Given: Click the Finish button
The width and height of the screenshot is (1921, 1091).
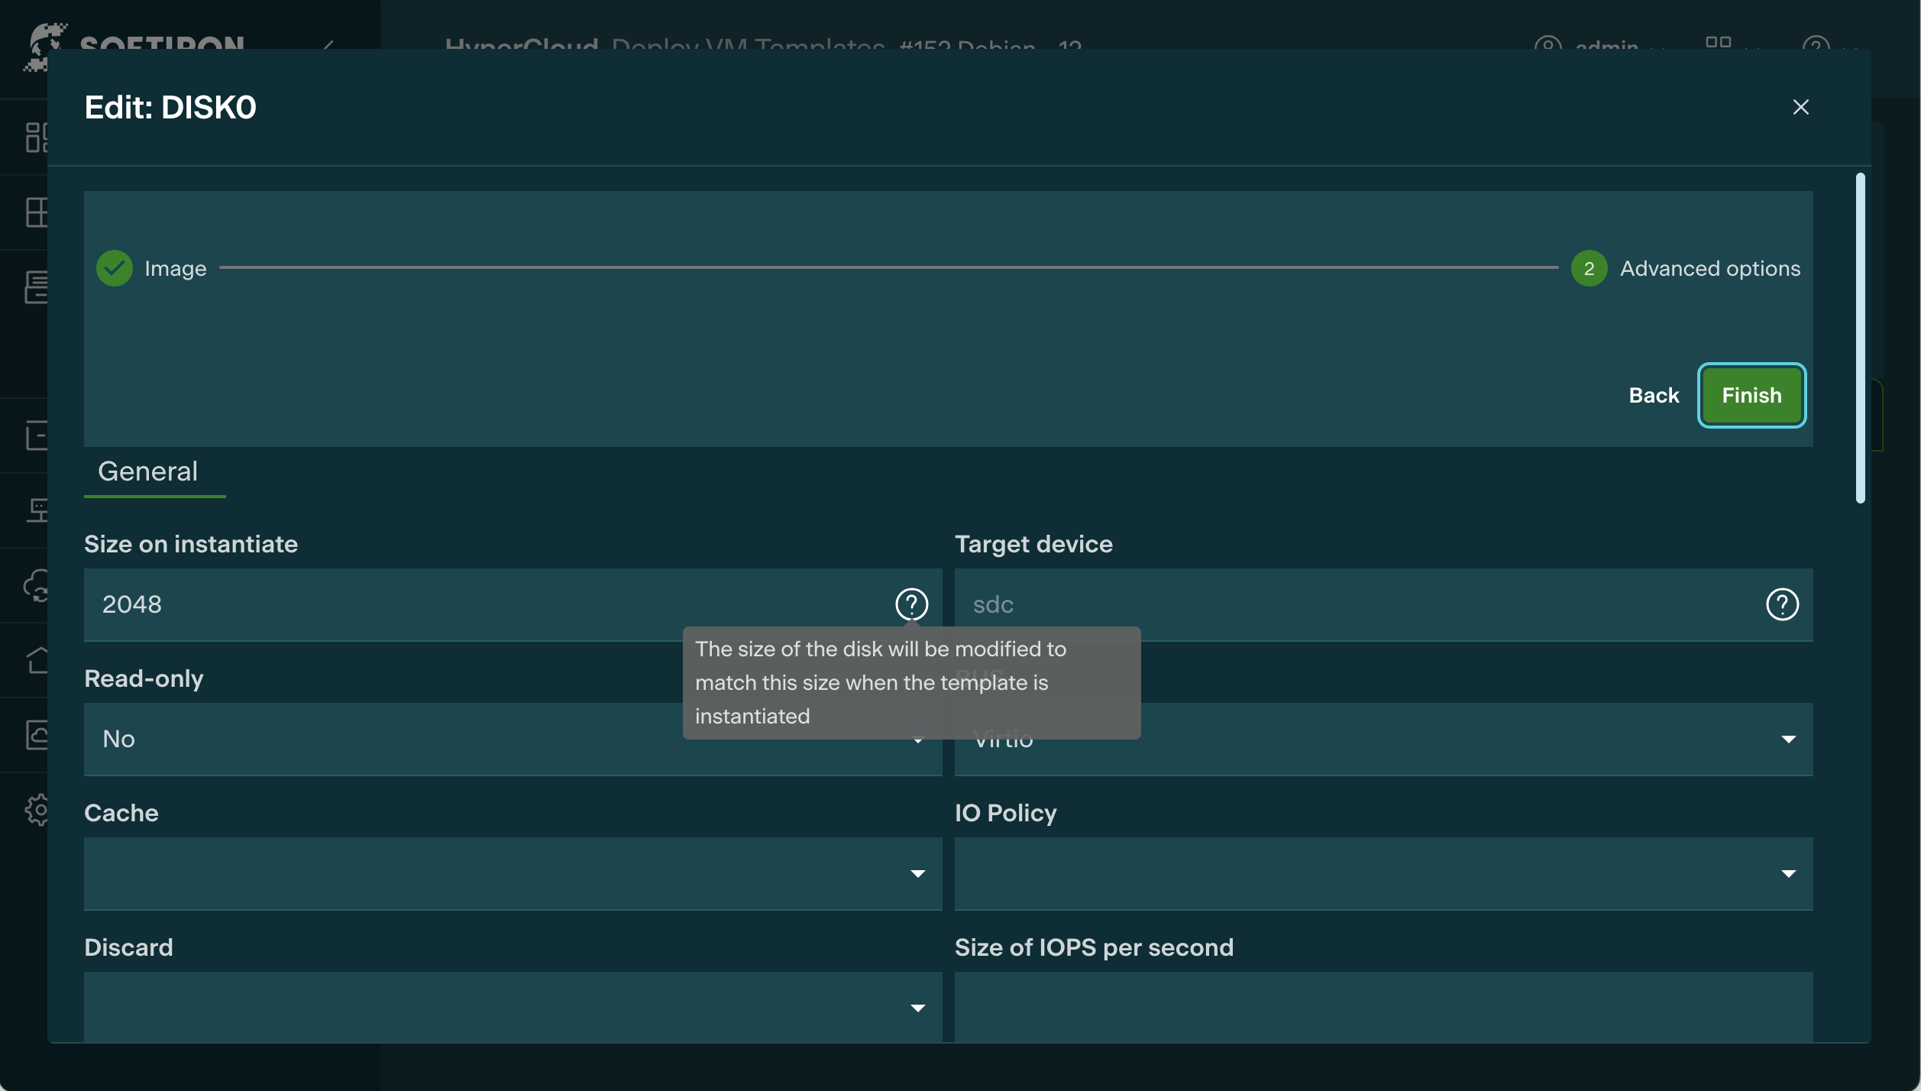Looking at the screenshot, I should (1751, 395).
